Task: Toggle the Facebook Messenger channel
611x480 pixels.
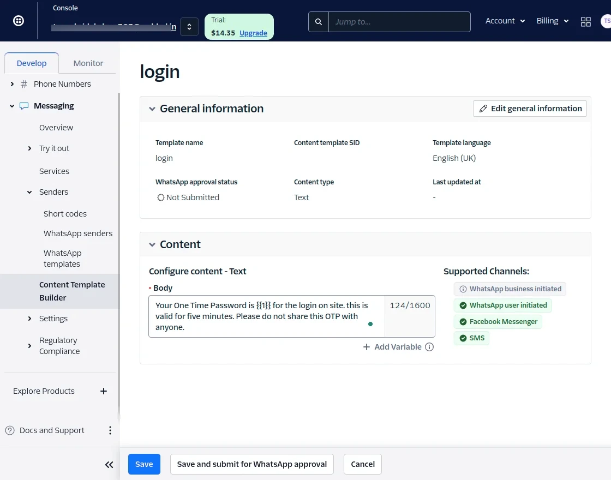Action: (498, 322)
